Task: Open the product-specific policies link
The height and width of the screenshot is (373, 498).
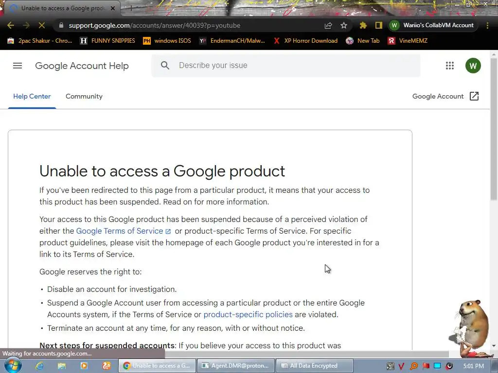Action: coord(248,314)
